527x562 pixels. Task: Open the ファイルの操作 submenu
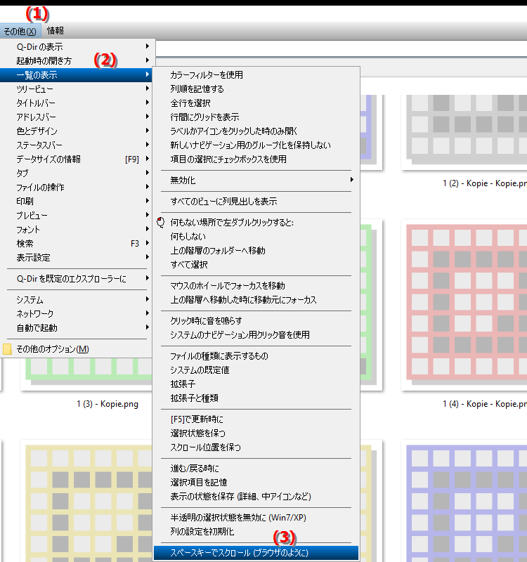tap(77, 187)
